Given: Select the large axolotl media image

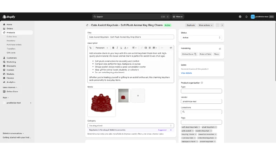Looking at the screenshot, I should (101, 103).
